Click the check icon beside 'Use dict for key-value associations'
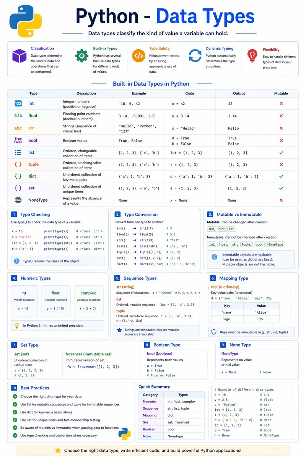This screenshot has width=306, height=459. (x=15, y=412)
